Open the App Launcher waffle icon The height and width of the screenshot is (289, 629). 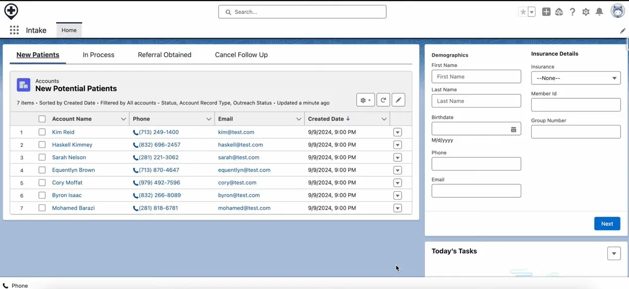pos(14,30)
